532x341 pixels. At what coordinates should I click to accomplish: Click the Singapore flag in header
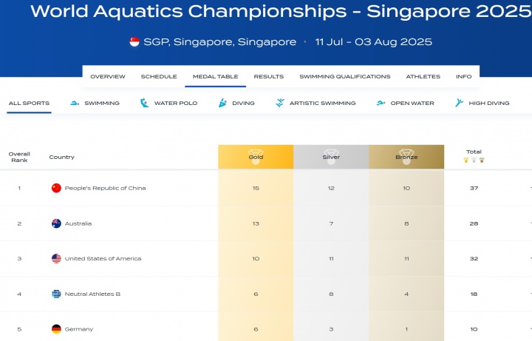(134, 41)
